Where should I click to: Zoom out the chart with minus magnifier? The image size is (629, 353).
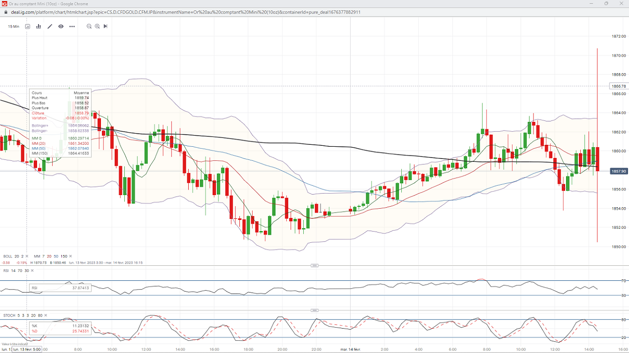89,26
